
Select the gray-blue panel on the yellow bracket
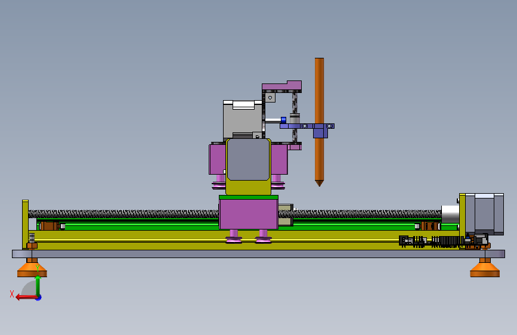(x=248, y=159)
